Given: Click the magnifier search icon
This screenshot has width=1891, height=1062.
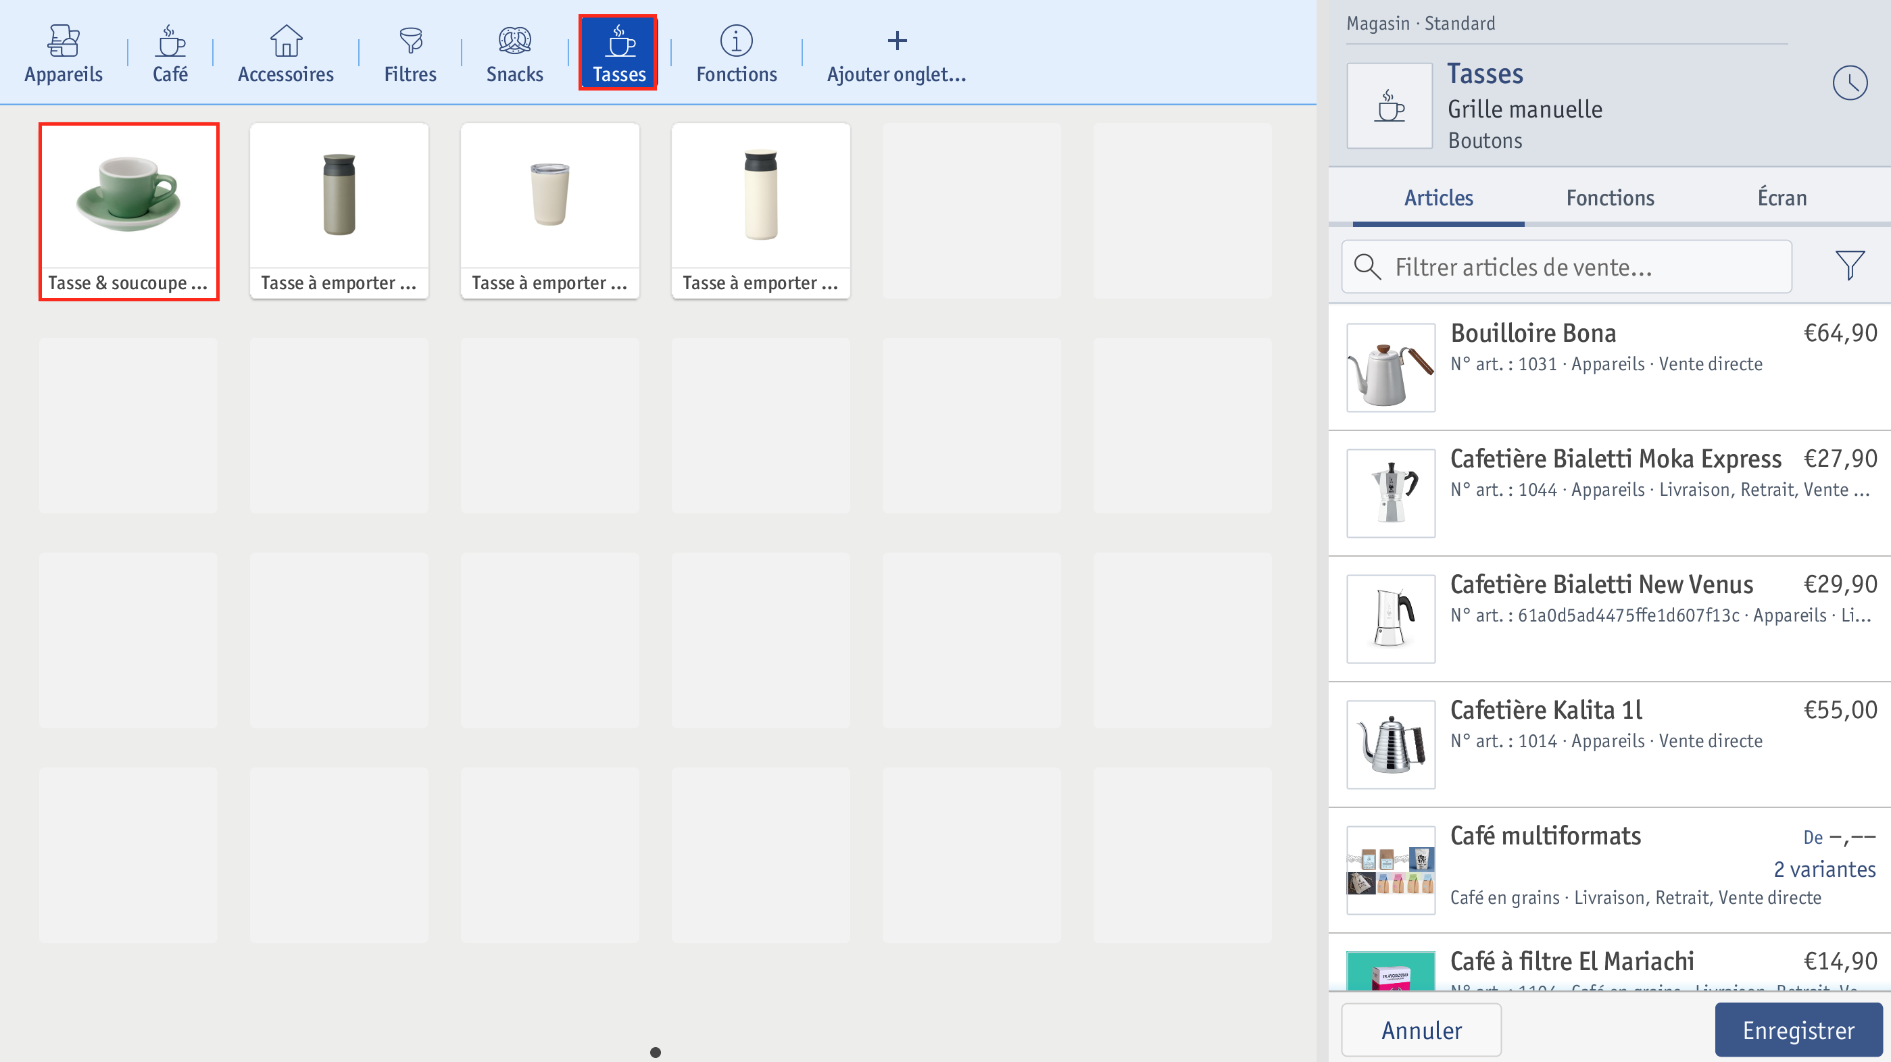Looking at the screenshot, I should tap(1367, 267).
